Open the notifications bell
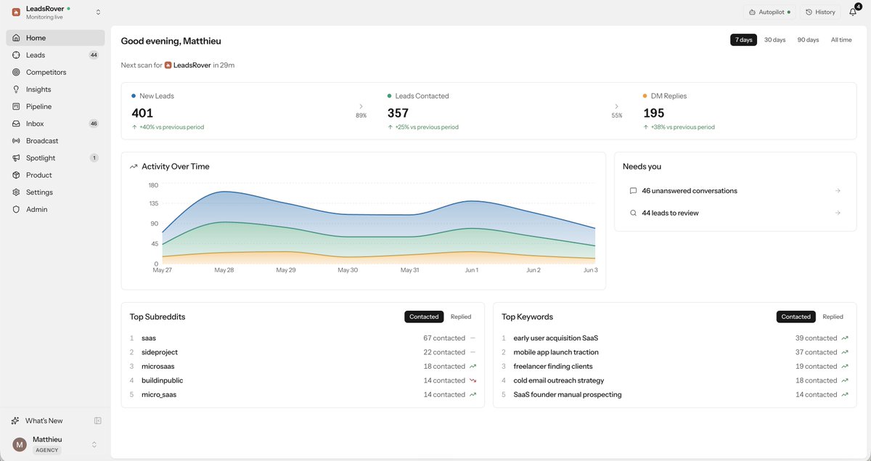This screenshot has width=871, height=461. [853, 12]
